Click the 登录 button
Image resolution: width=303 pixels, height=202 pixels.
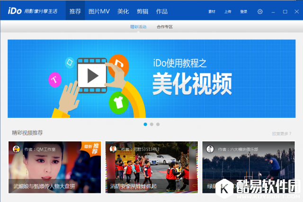(244, 11)
